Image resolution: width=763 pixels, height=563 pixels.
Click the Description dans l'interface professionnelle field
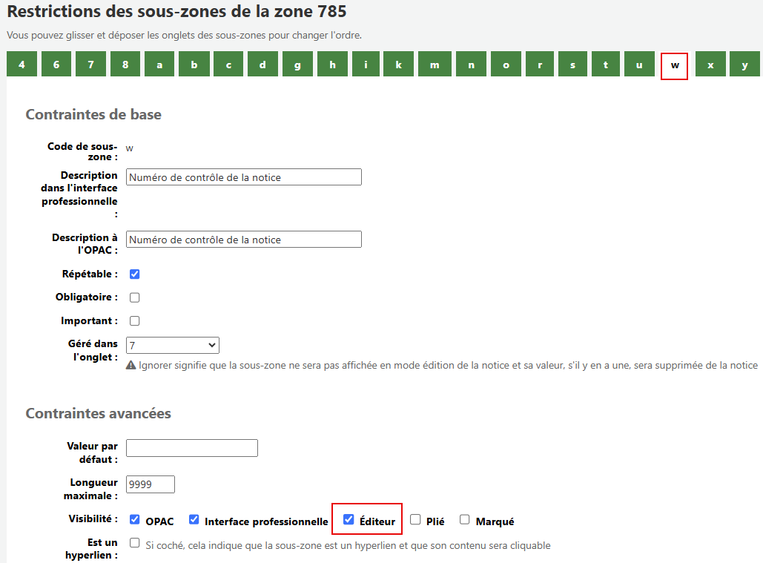point(243,177)
